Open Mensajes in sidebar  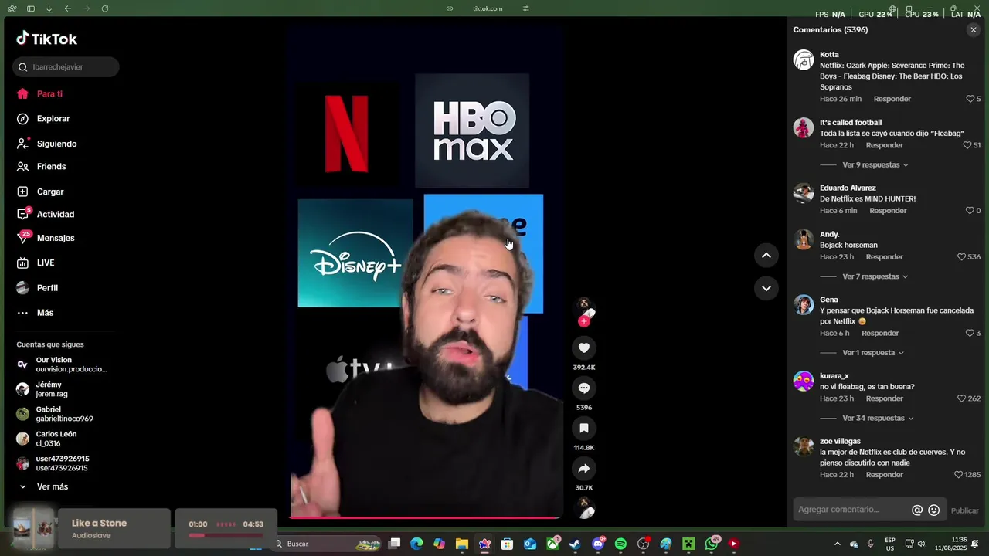click(56, 239)
